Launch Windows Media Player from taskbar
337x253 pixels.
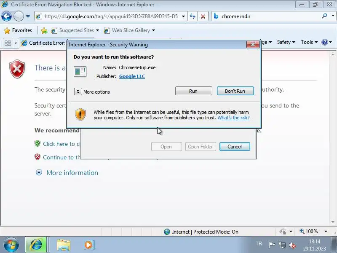pos(88,245)
